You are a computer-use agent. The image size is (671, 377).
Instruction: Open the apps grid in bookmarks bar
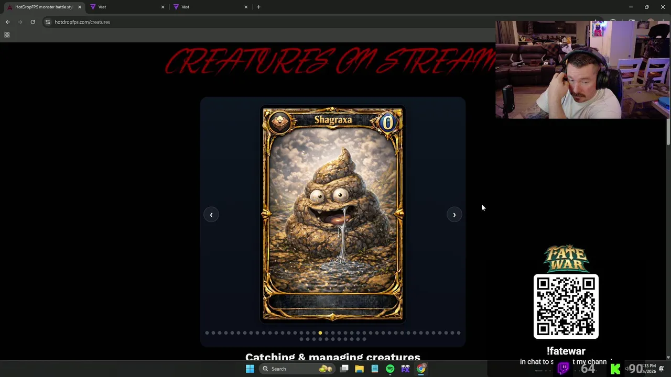tap(7, 35)
